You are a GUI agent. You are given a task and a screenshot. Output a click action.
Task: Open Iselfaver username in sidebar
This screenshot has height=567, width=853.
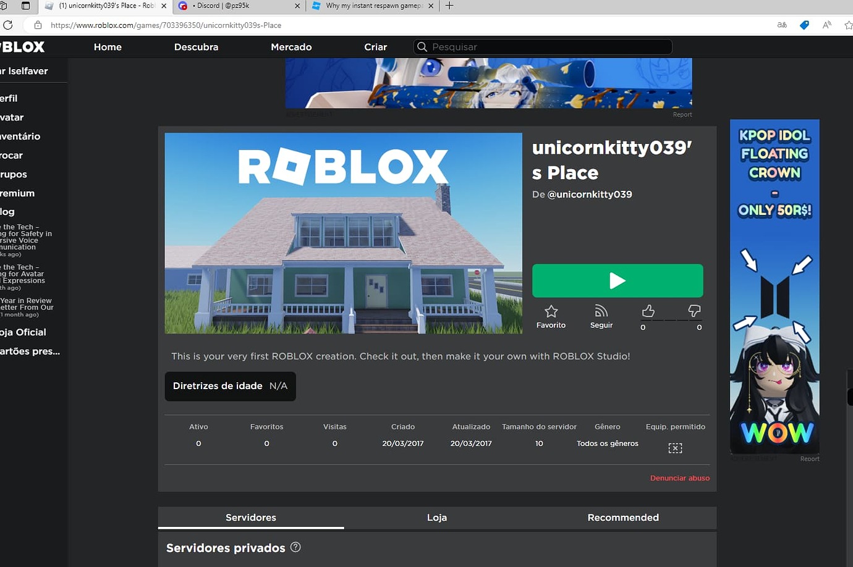tap(24, 71)
